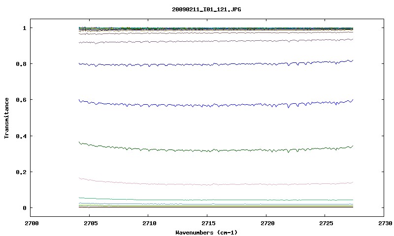This screenshot has width=394, height=236.
Task: Click the x-axis tick label 2700
Action: pyautogui.click(x=32, y=223)
